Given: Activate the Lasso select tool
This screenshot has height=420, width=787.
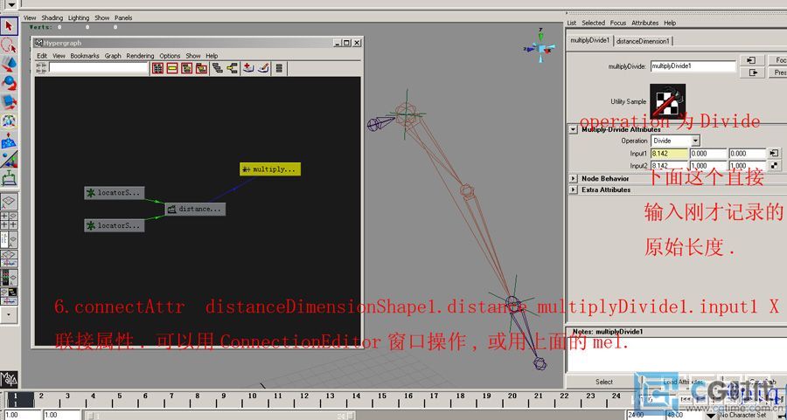Looking at the screenshot, I should (9, 45).
